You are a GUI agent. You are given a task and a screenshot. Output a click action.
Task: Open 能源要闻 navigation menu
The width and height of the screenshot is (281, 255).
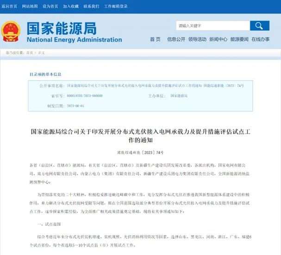pos(239,39)
